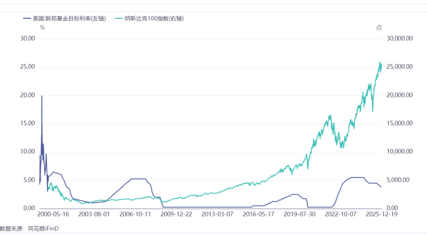
Task: Select the 20.00 value on the rate axis
Action: (x=28, y=95)
